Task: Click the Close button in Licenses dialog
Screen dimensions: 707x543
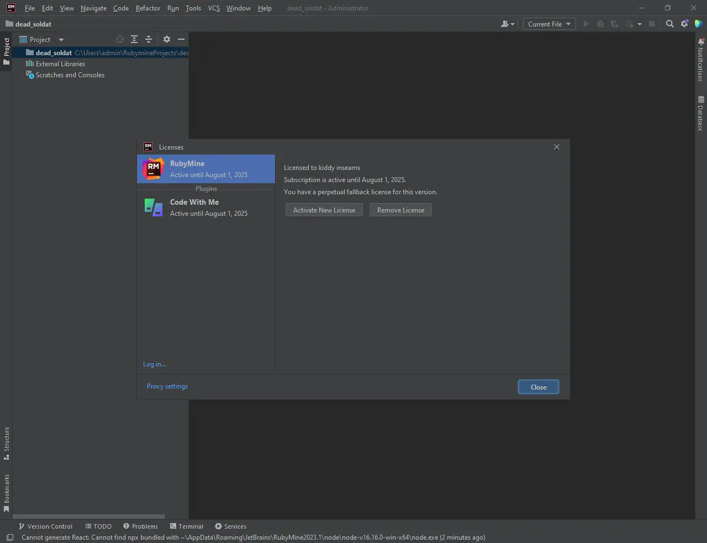Action: 539,387
